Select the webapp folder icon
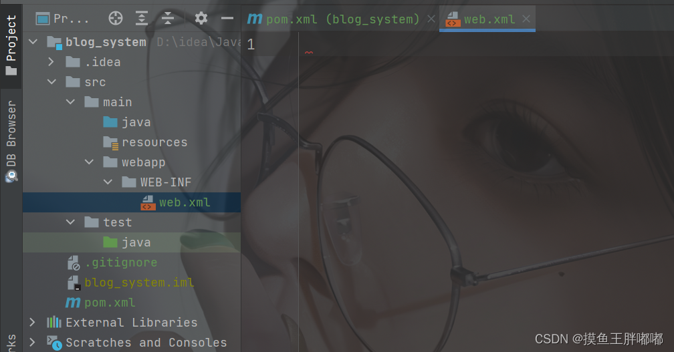The height and width of the screenshot is (352, 674). coord(110,162)
